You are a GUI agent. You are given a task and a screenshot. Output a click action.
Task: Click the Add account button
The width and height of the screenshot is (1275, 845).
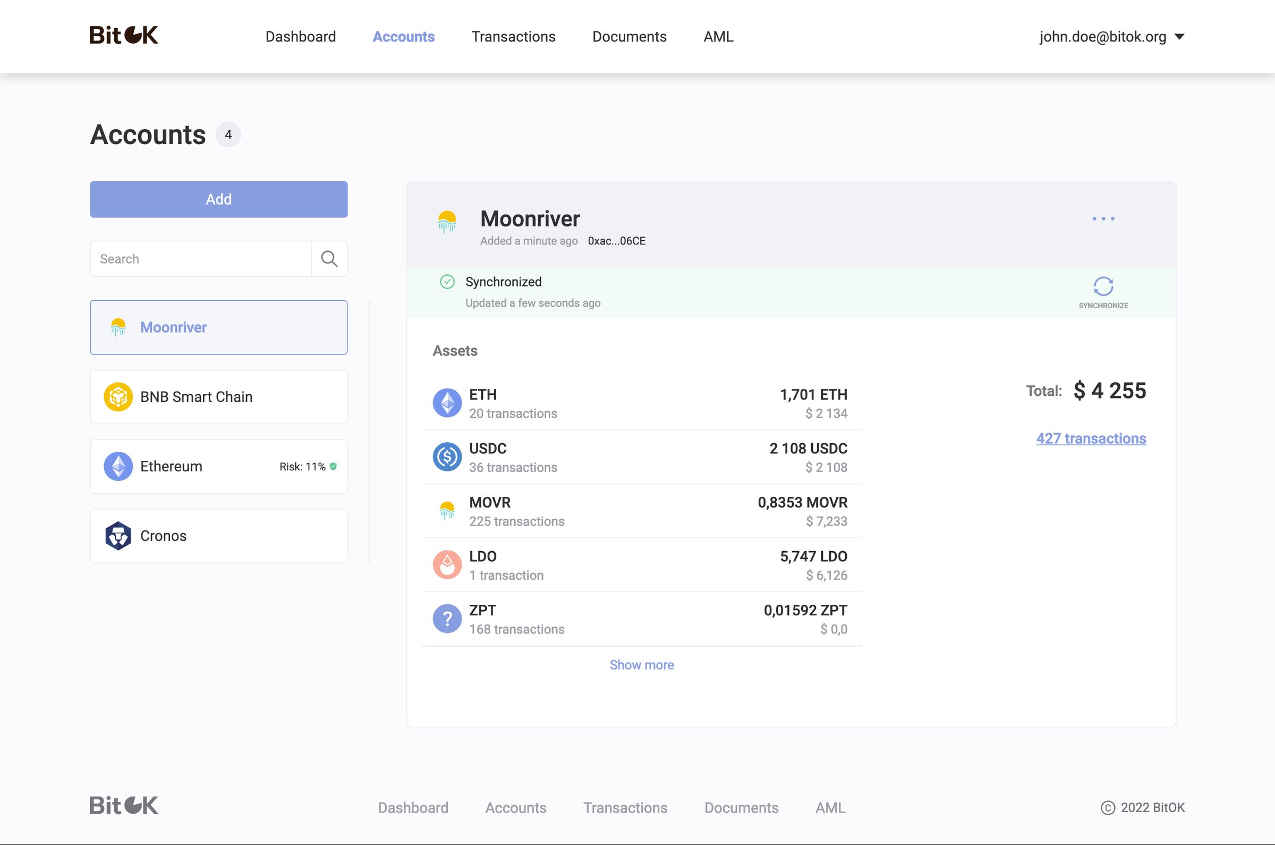pos(218,199)
